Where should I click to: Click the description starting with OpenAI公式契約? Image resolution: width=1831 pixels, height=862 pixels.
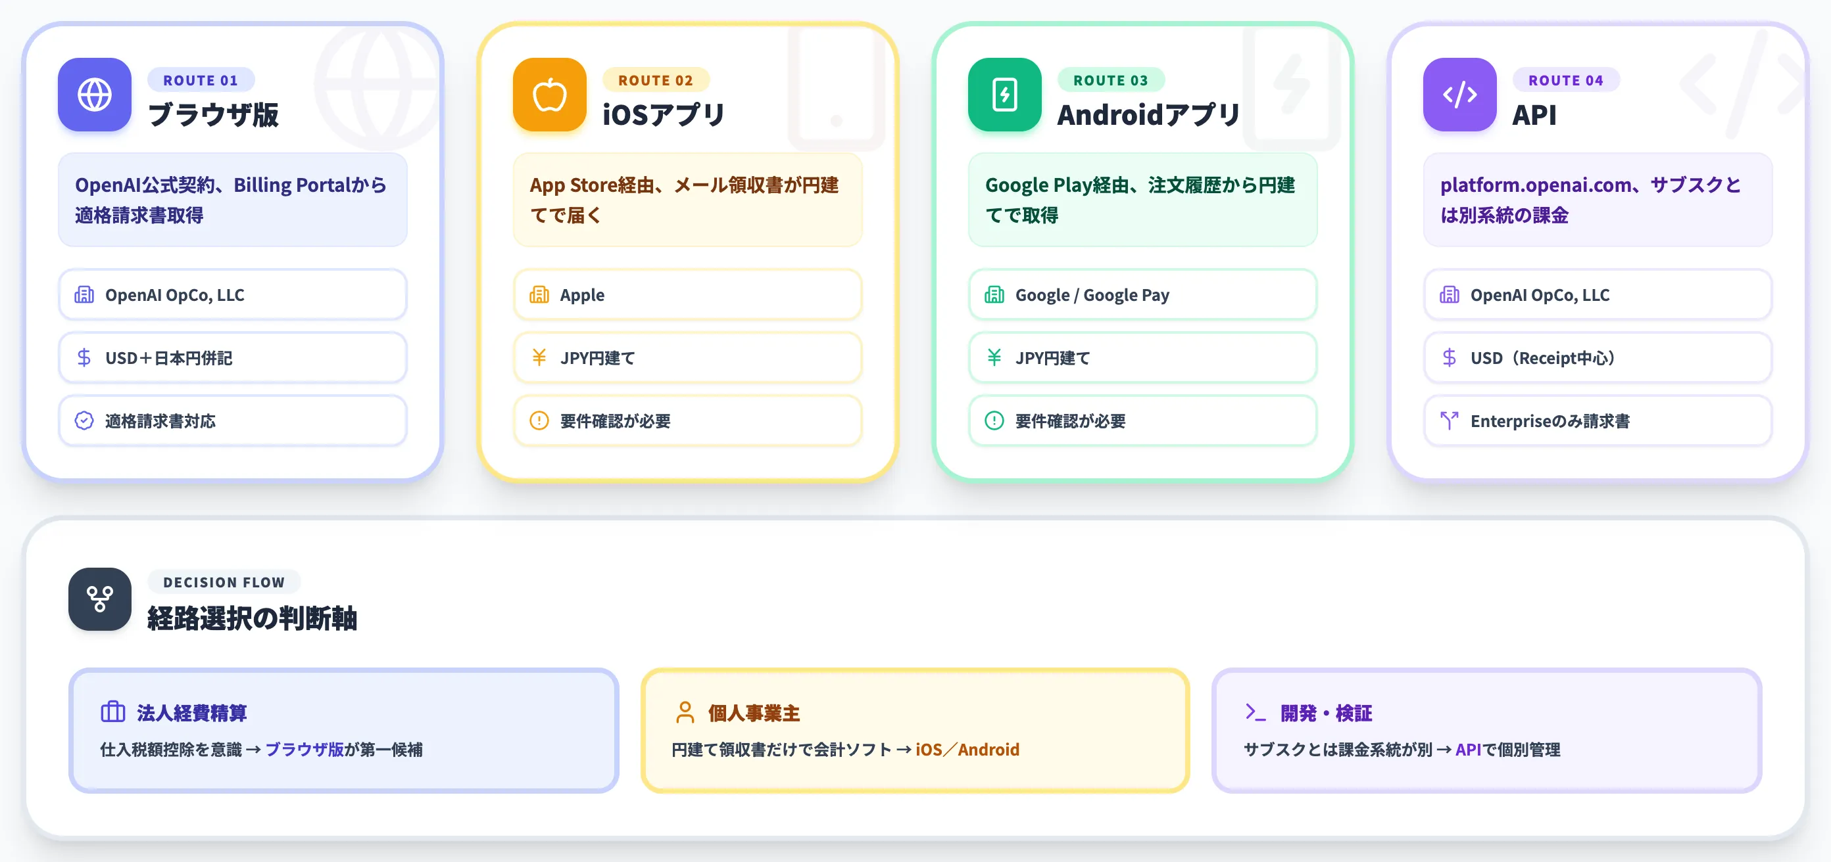(231, 200)
